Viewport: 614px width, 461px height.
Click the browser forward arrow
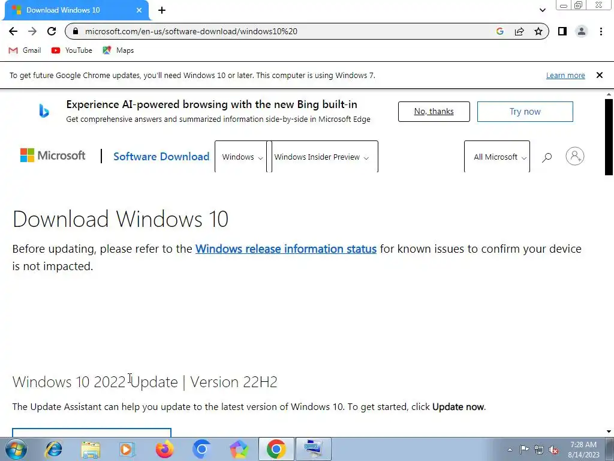(x=32, y=31)
